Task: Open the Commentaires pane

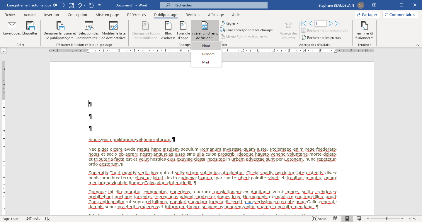Action: 400,15
